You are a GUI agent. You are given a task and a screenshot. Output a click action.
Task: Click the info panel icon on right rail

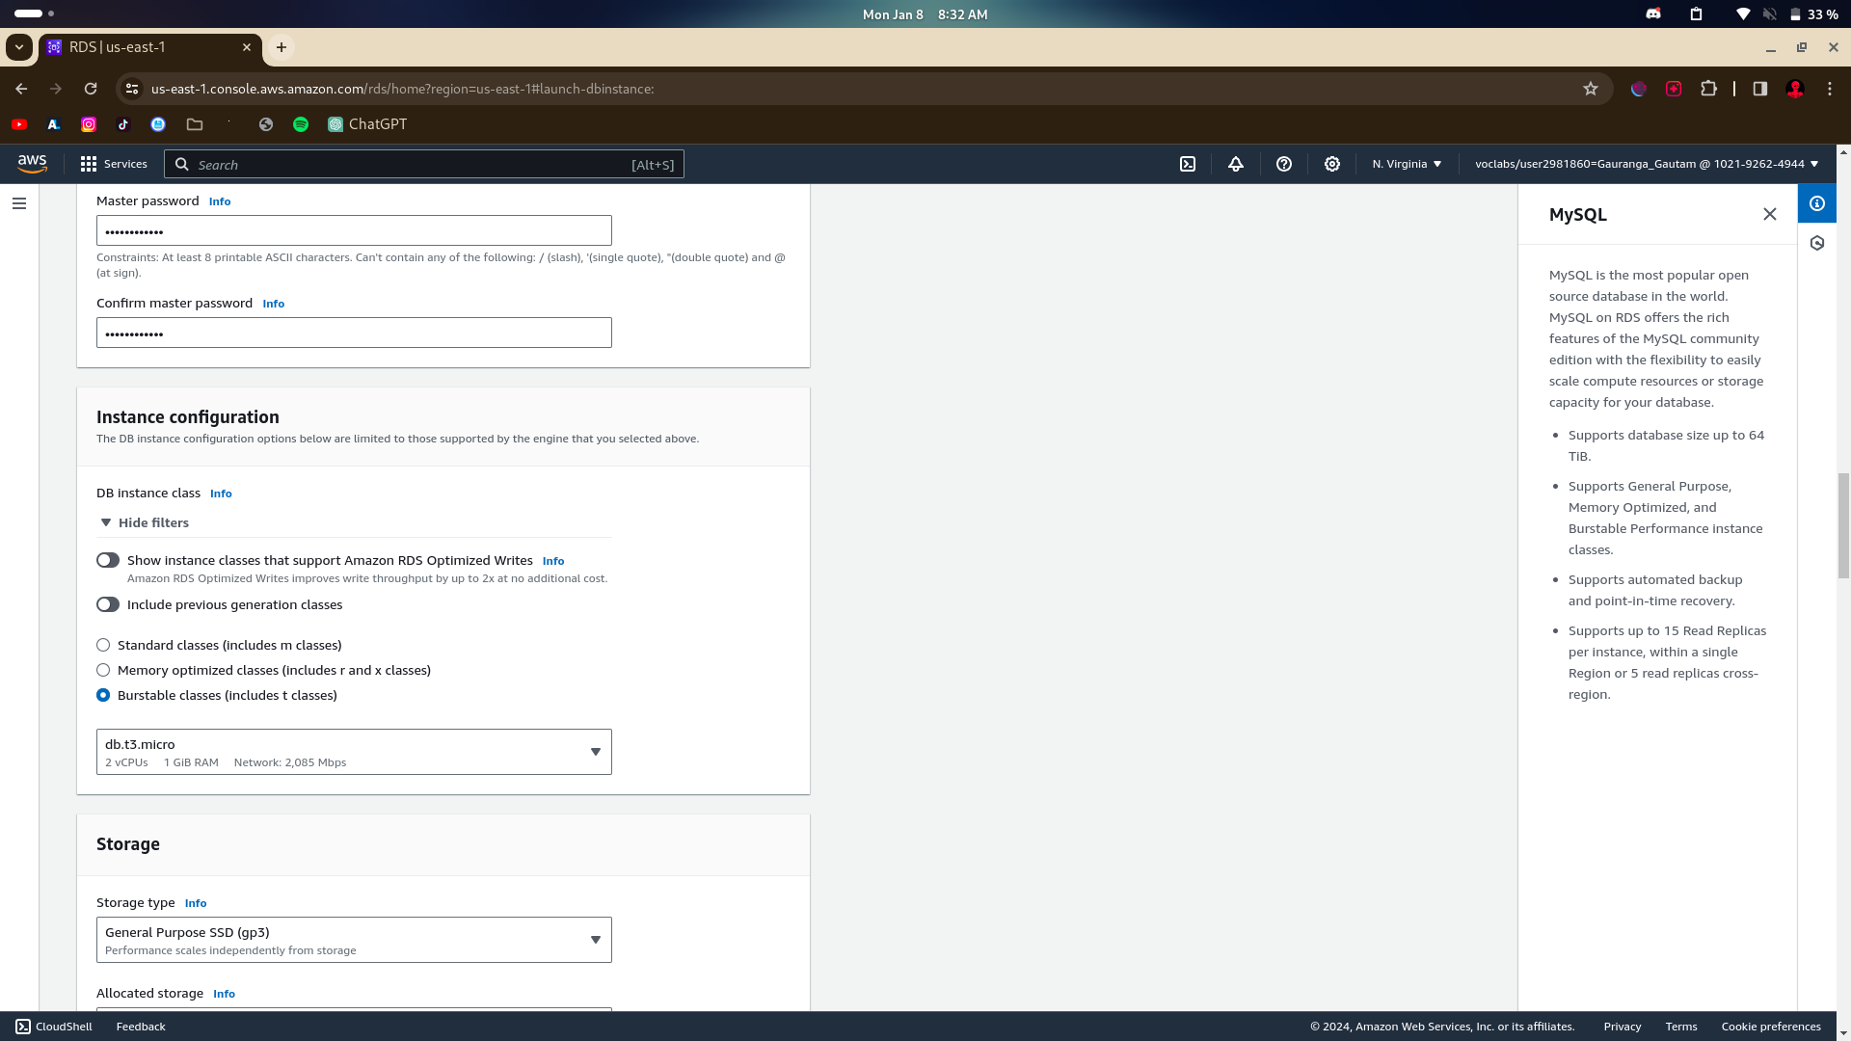tap(1817, 203)
